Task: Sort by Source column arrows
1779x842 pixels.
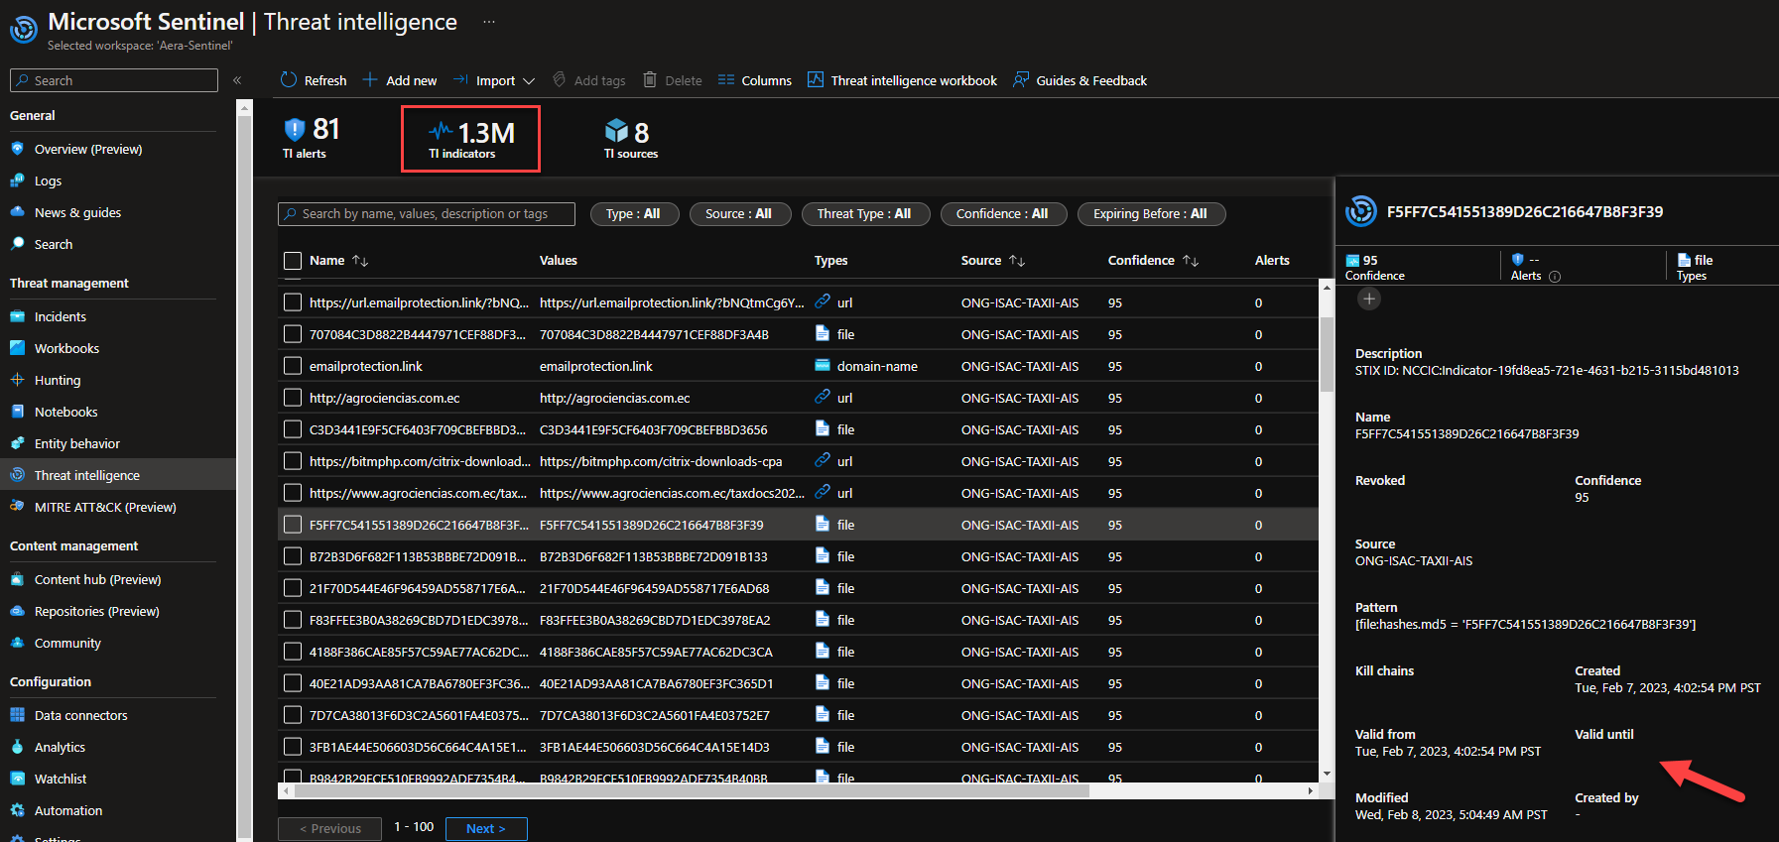Action: [x=1017, y=261]
